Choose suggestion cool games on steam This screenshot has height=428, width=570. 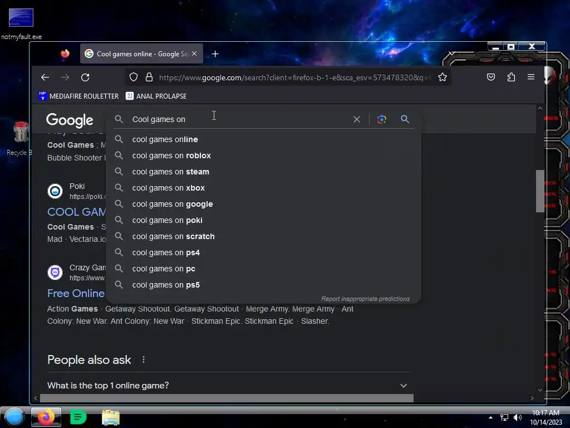[x=263, y=172]
